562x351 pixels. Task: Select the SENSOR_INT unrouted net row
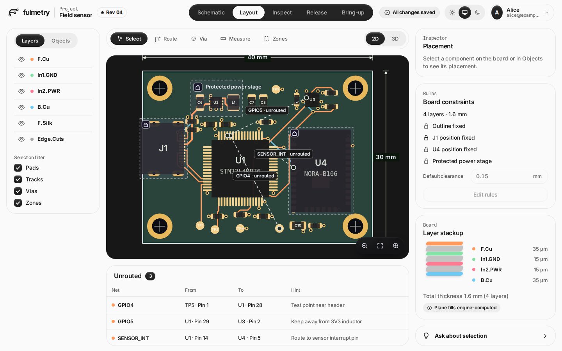pyautogui.click(x=258, y=338)
